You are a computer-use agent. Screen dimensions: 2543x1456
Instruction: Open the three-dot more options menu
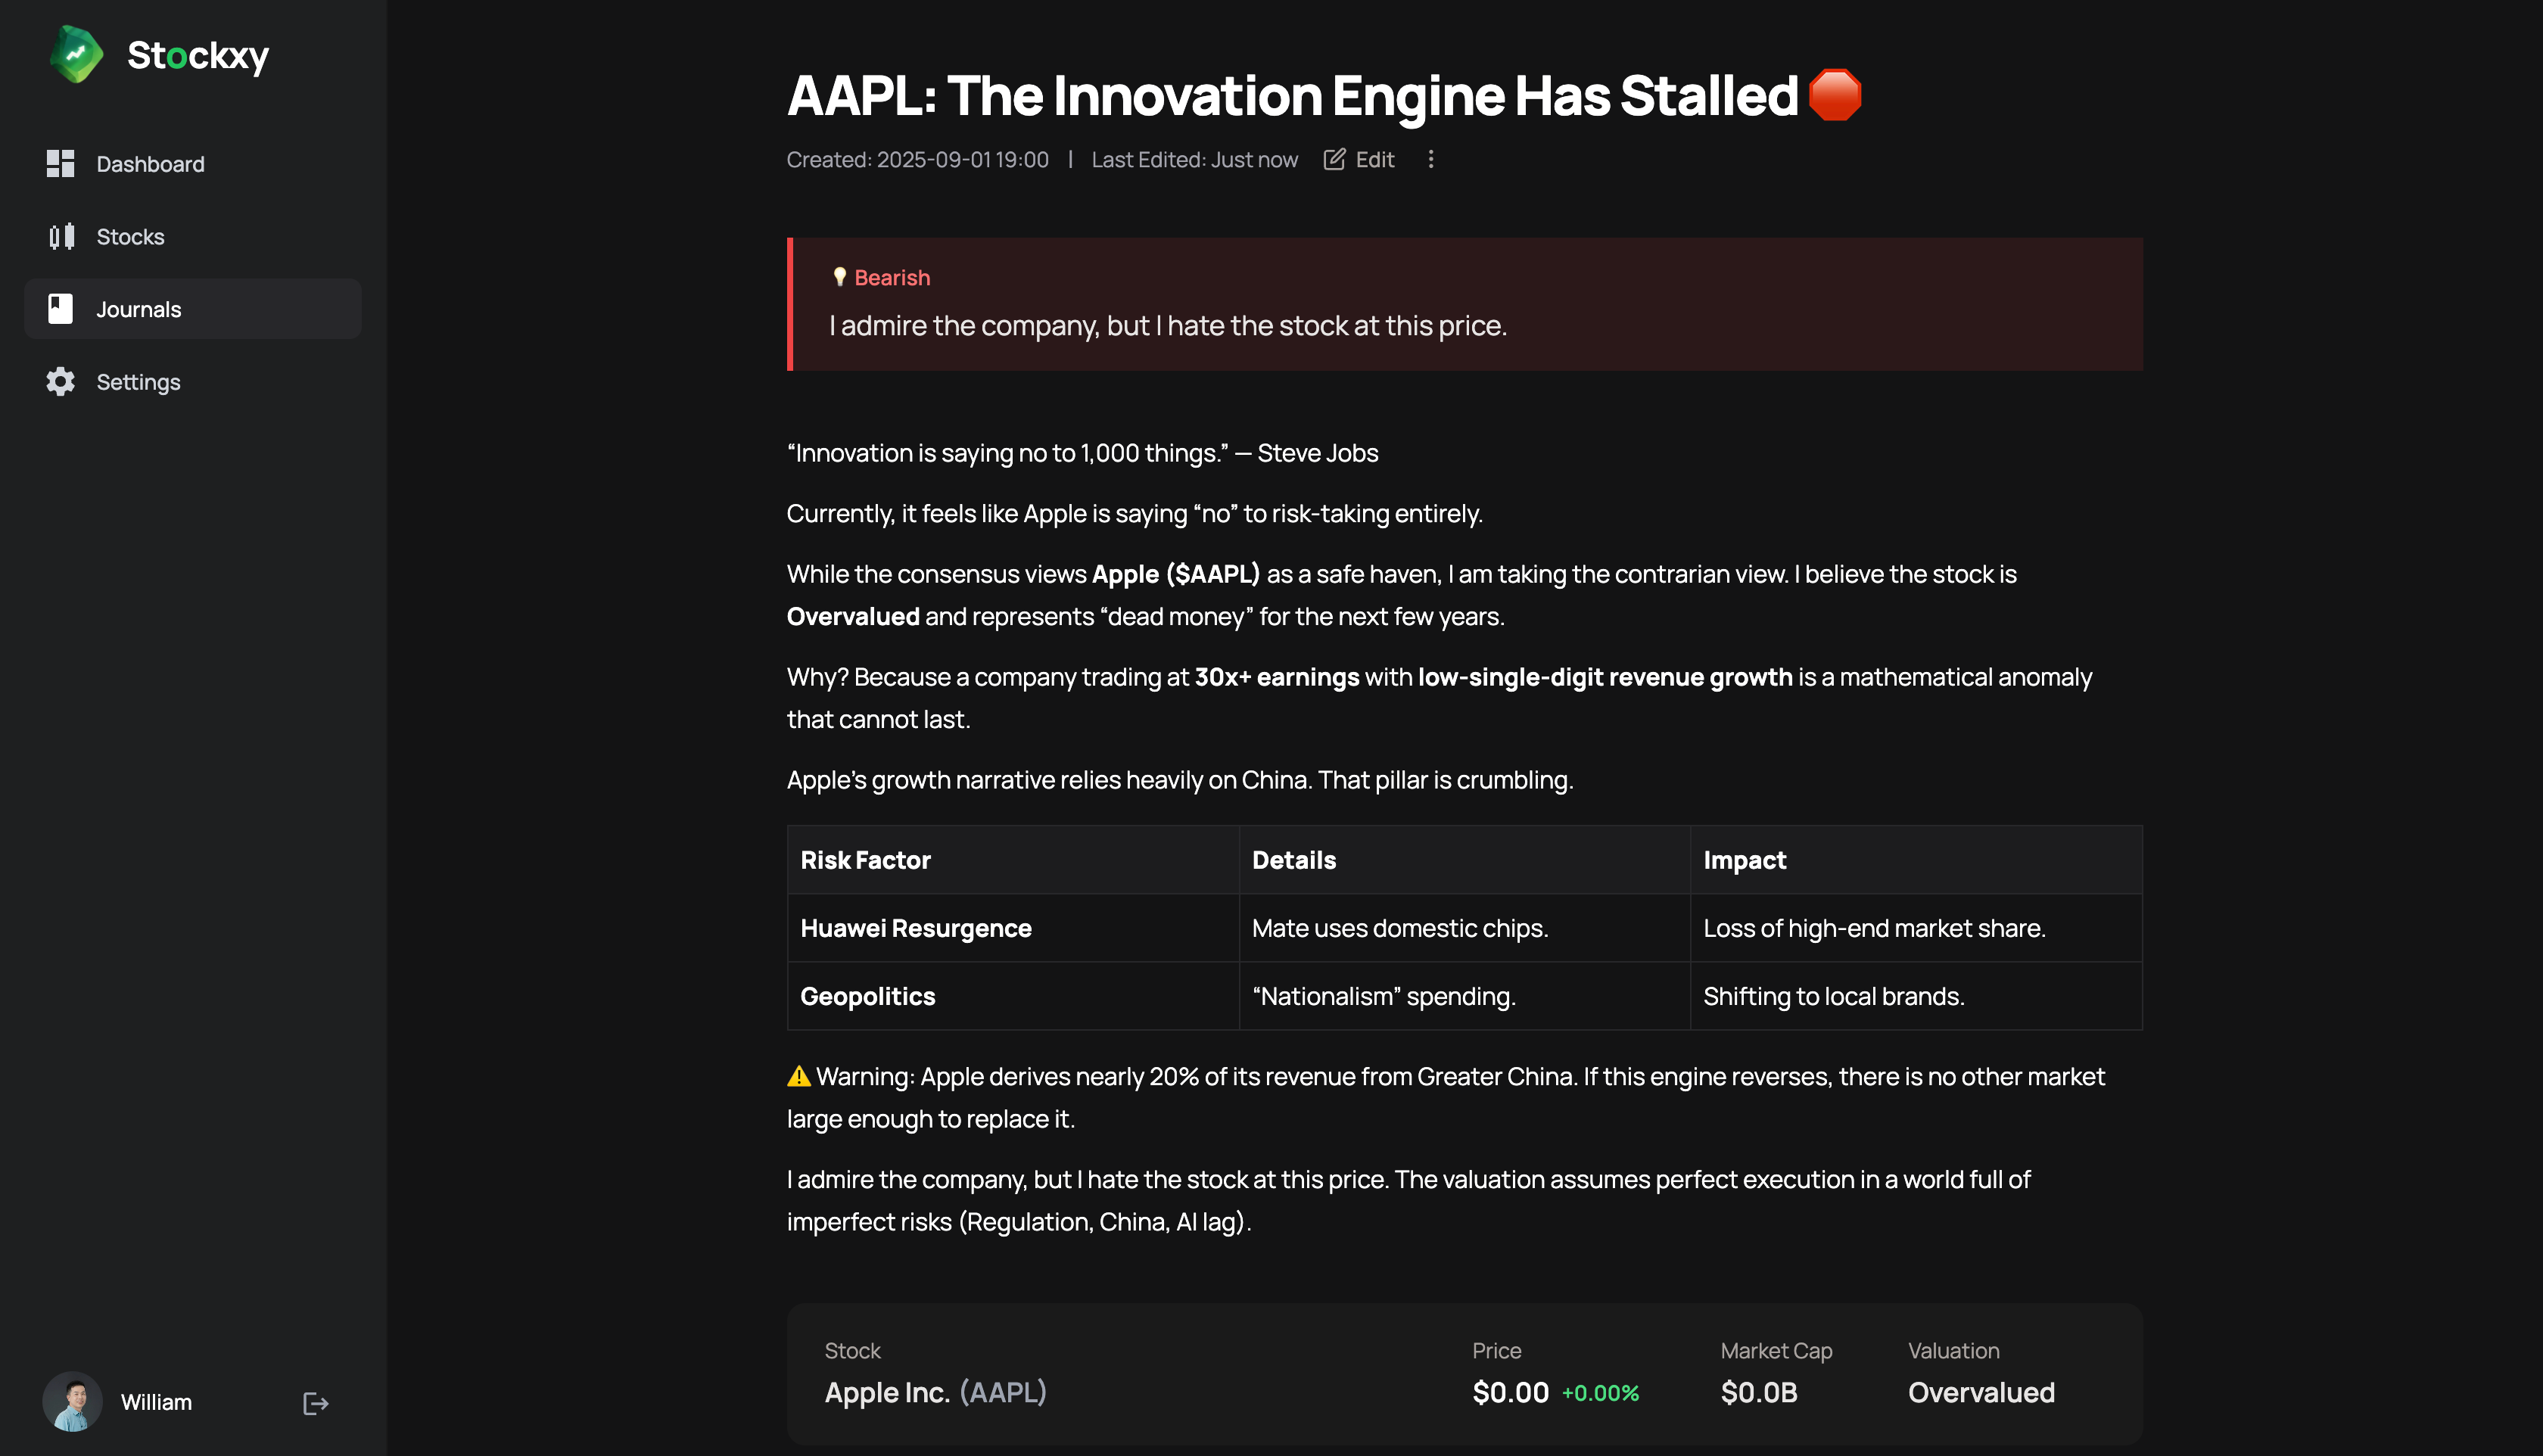coord(1431,159)
